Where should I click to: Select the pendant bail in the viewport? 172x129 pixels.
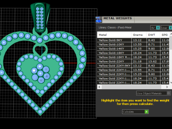(x=40, y=17)
